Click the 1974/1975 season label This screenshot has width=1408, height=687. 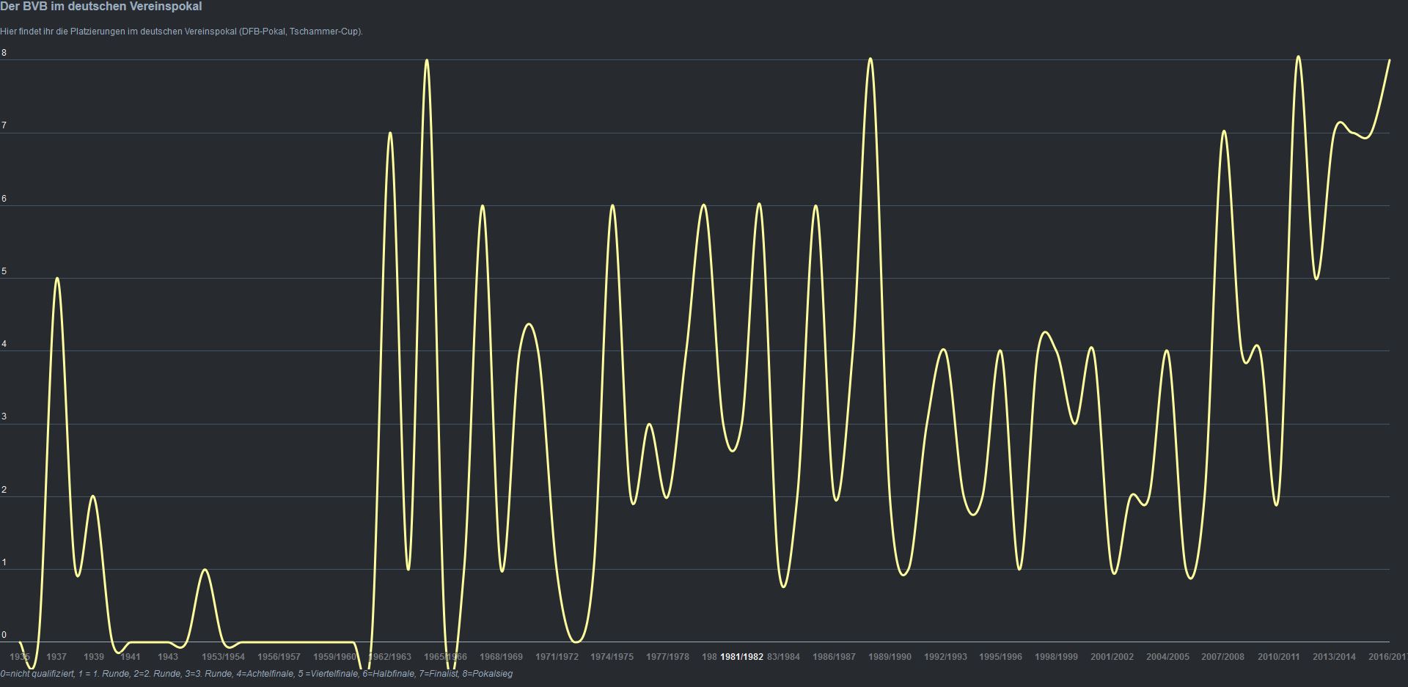[612, 657]
